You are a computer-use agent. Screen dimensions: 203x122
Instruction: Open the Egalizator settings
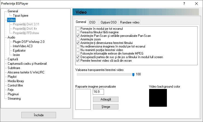coord(19,50)
